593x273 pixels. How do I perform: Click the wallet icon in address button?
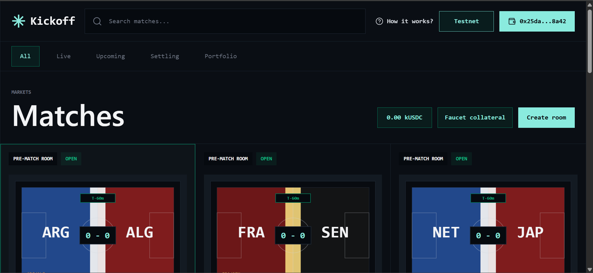coord(512,21)
